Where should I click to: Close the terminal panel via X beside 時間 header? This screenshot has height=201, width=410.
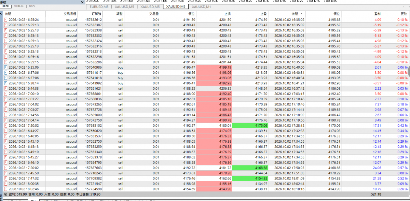tap(1, 14)
